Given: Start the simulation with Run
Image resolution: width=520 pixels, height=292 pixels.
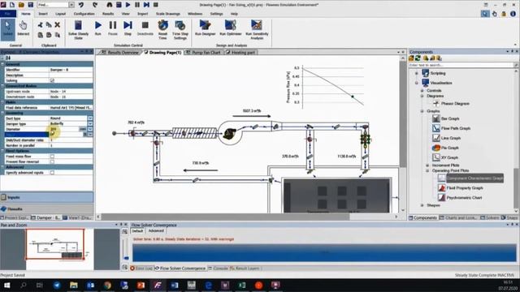Looking at the screenshot, I should [97, 25].
